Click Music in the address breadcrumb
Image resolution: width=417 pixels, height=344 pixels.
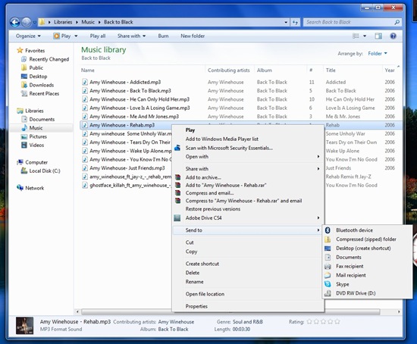88,22
